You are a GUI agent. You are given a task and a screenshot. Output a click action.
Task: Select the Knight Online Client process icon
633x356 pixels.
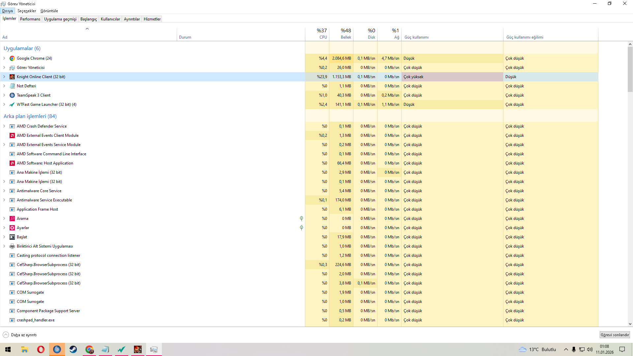[12, 77]
